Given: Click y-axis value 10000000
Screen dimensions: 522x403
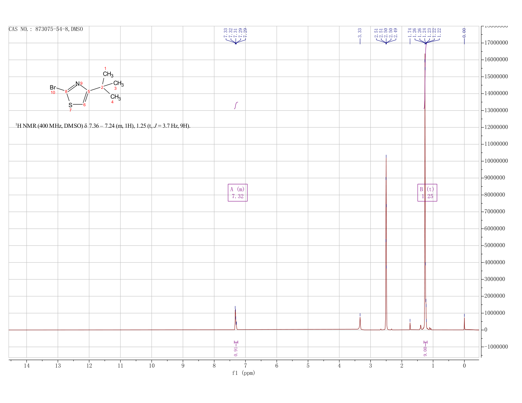Looking at the screenshot, I should [496, 161].
